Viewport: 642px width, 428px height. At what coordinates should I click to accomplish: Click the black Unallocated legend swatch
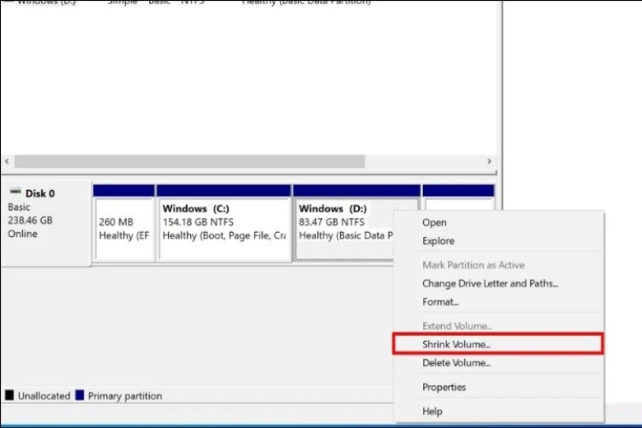(9, 396)
